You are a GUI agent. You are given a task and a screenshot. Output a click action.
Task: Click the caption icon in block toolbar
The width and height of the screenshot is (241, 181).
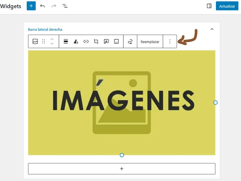tap(116, 41)
